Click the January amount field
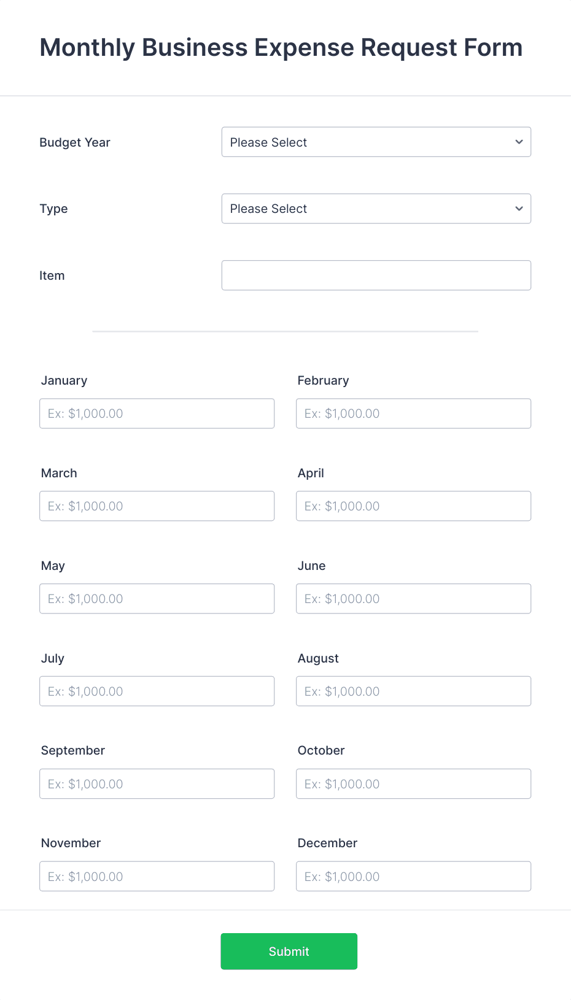The image size is (571, 1000). coord(157,413)
